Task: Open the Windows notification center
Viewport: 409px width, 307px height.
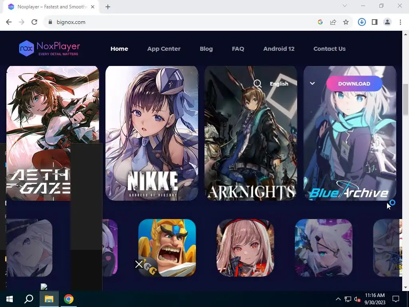Action: point(396,299)
